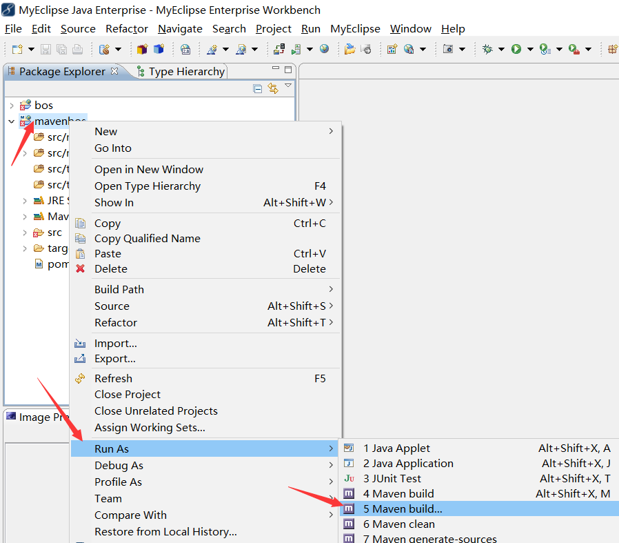The width and height of the screenshot is (619, 543).
Task: Click 'Copy Qualified Name' in the context menu
Action: coord(205,238)
